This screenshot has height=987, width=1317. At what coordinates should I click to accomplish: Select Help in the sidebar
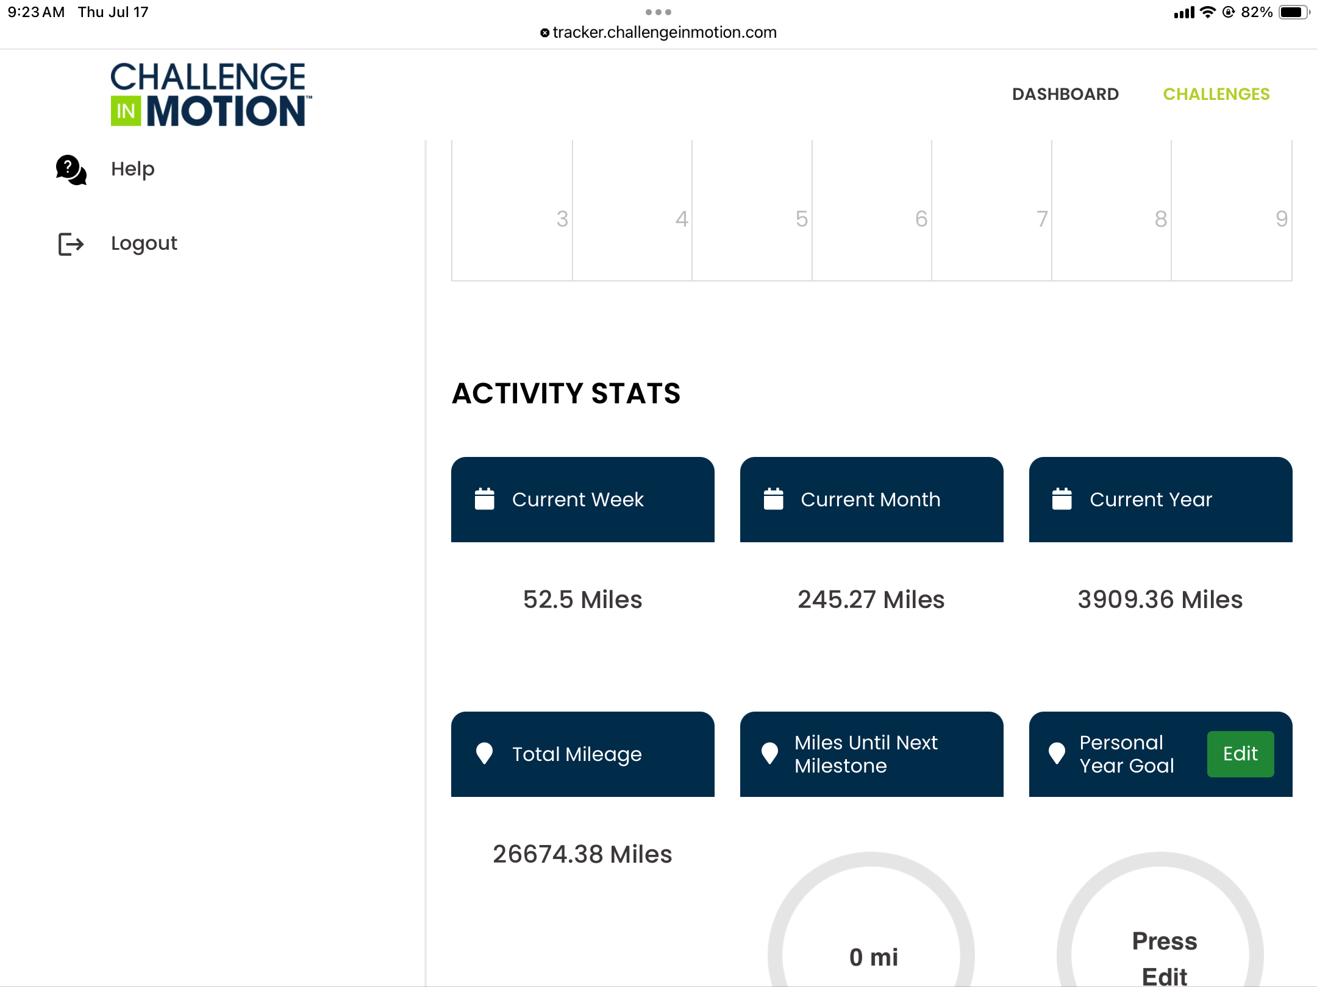(132, 169)
